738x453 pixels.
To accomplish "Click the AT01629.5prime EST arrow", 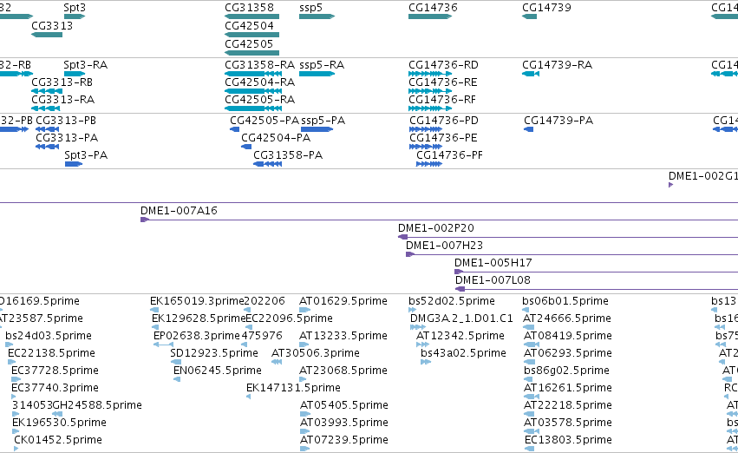I will 305,310.
